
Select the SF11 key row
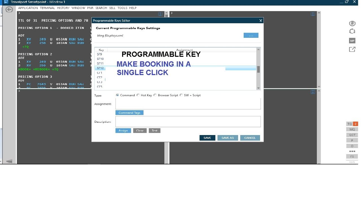(175, 63)
